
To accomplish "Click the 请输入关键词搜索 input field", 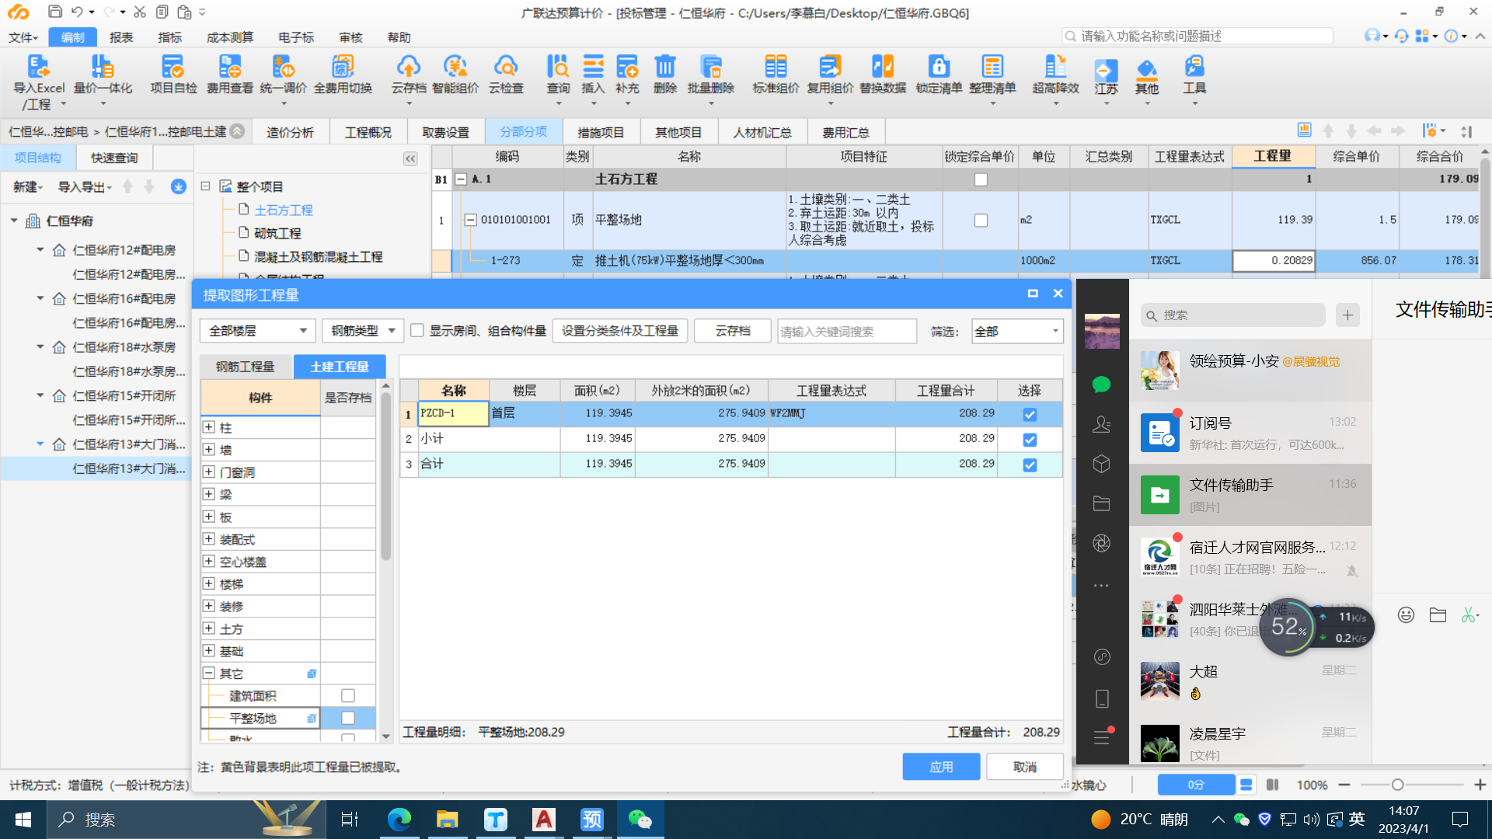I will coord(846,332).
